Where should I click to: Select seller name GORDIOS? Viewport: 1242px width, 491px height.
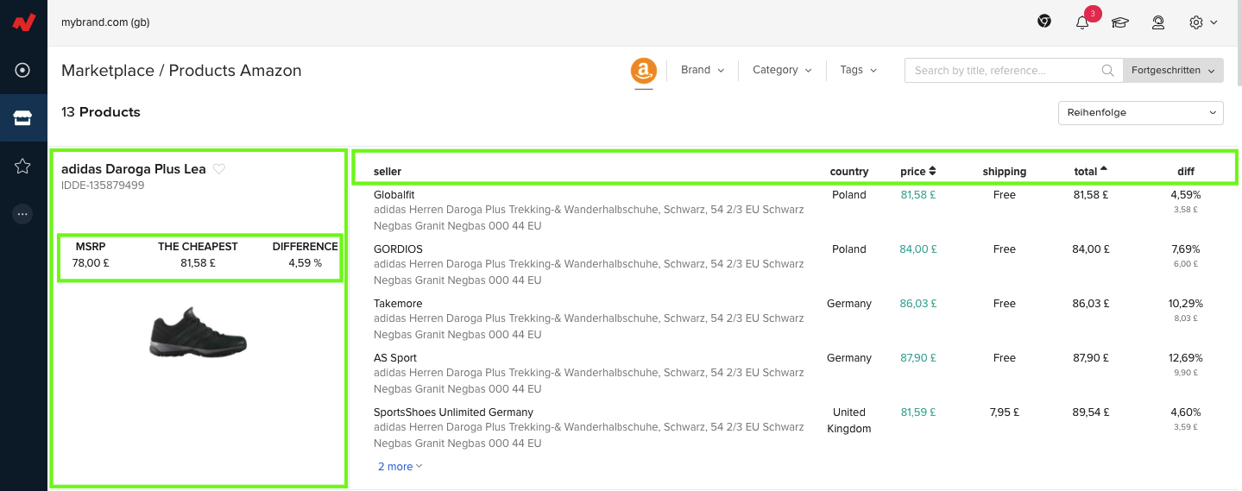[x=398, y=249]
